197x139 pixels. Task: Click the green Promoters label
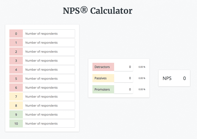pos(103,89)
